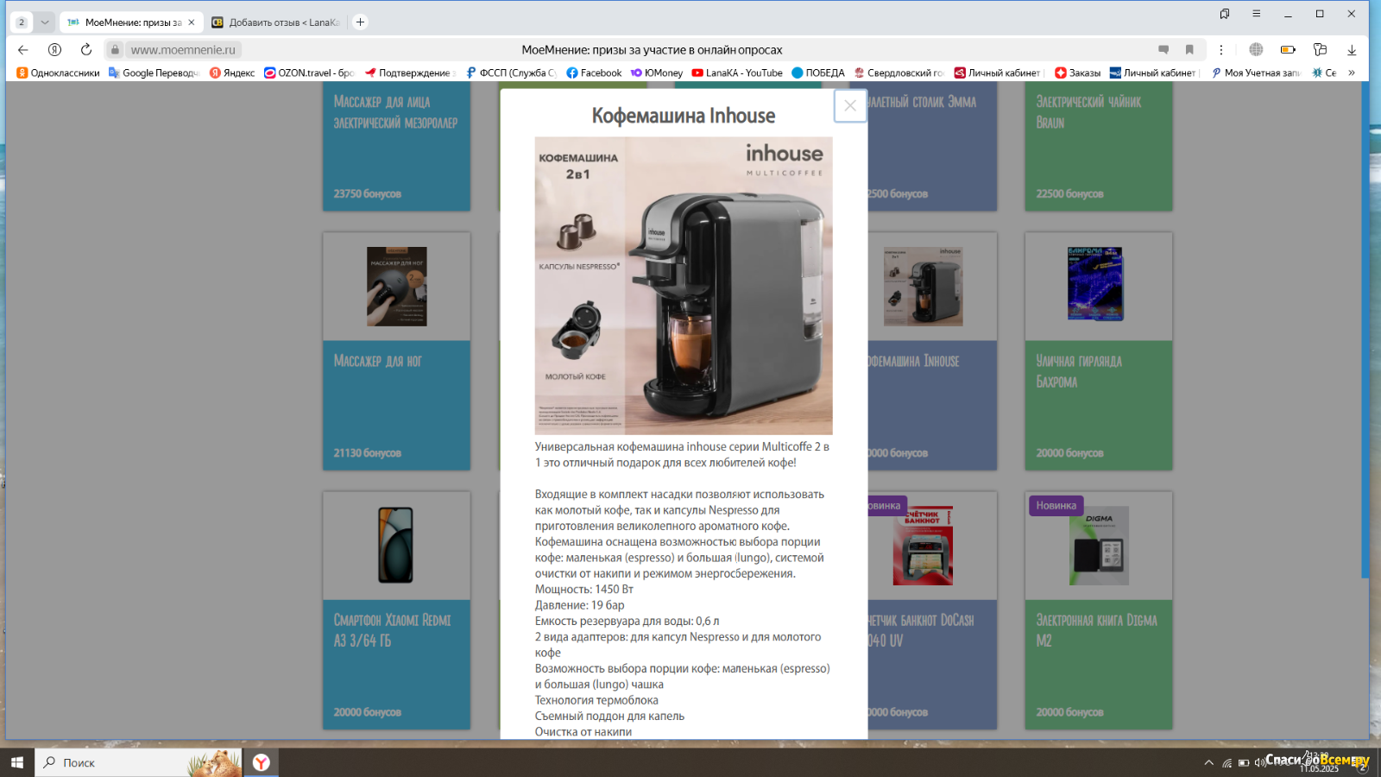Open the Электронная книга Digma M2 card
The image size is (1381, 777).
[1099, 610]
